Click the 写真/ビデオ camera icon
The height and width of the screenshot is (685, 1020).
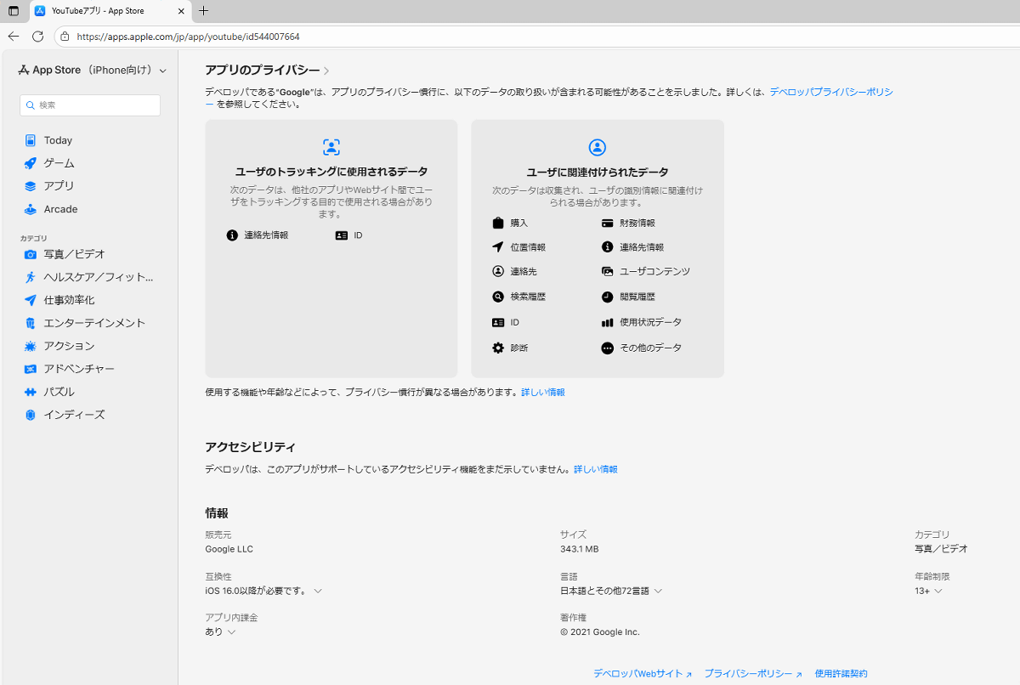click(x=31, y=254)
